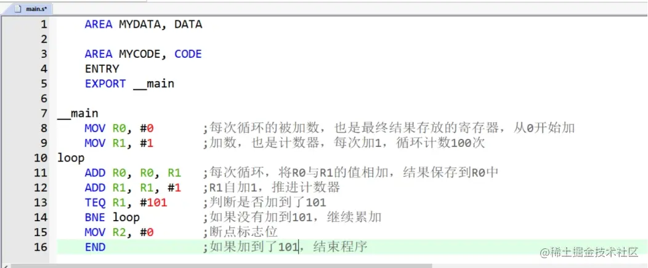Click the comment ';如果没有加到101，继续累加'
This screenshot has height=268, width=648.
click(x=292, y=217)
